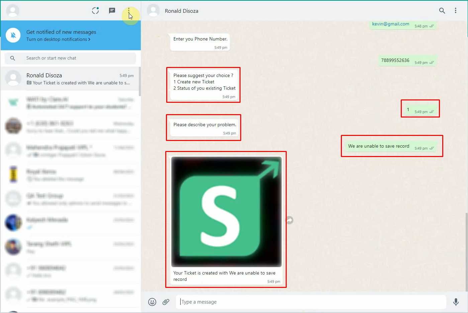Click the muted bell notification icon
This screenshot has height=313, width=468.
(x=13, y=35)
